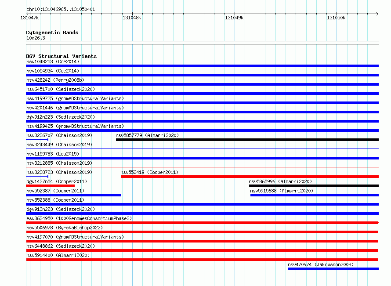The height and width of the screenshot is (286, 391).
Task: Click the black nsv5865996 variant bar
Action: pos(314,186)
